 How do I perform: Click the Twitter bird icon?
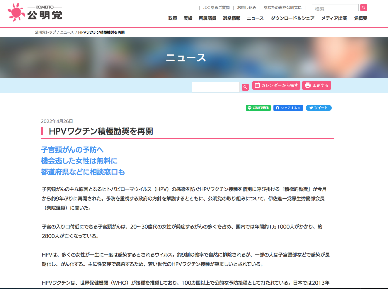click(311, 108)
